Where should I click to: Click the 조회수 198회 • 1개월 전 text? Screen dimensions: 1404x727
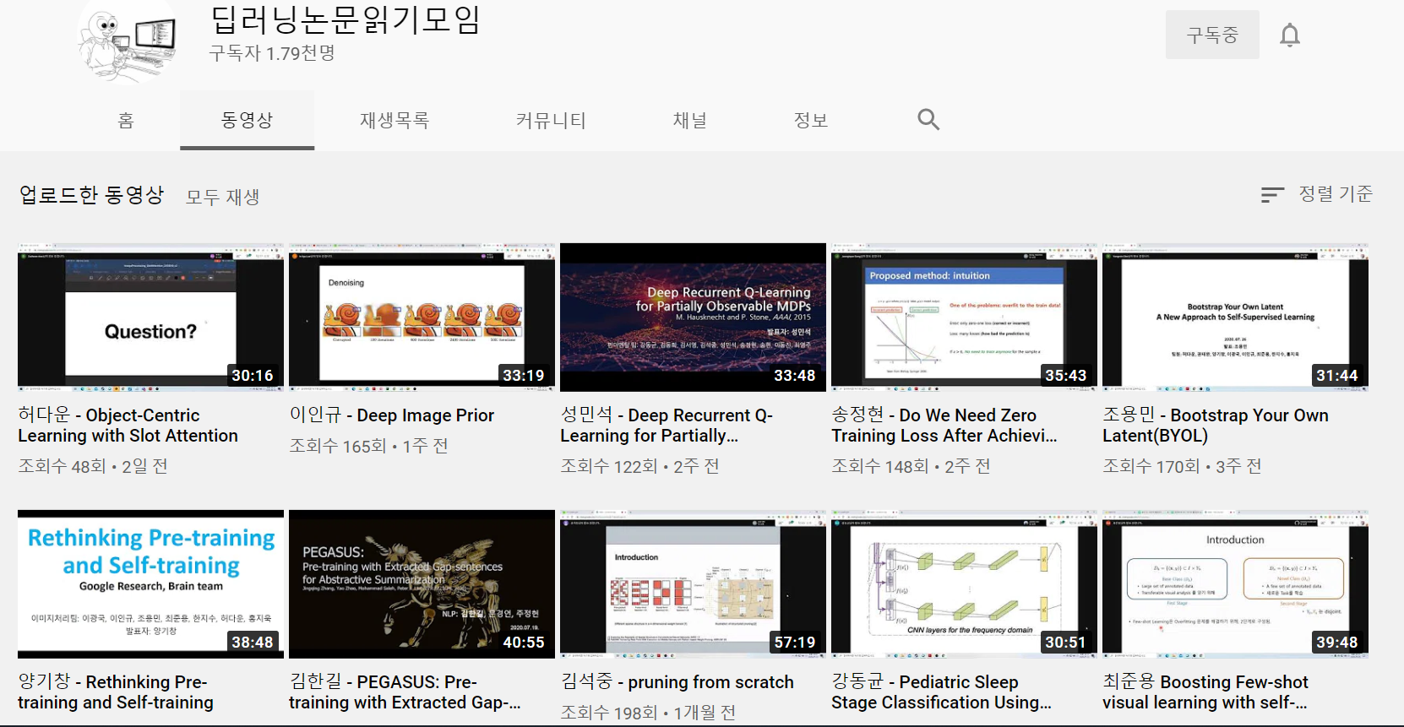(x=648, y=713)
